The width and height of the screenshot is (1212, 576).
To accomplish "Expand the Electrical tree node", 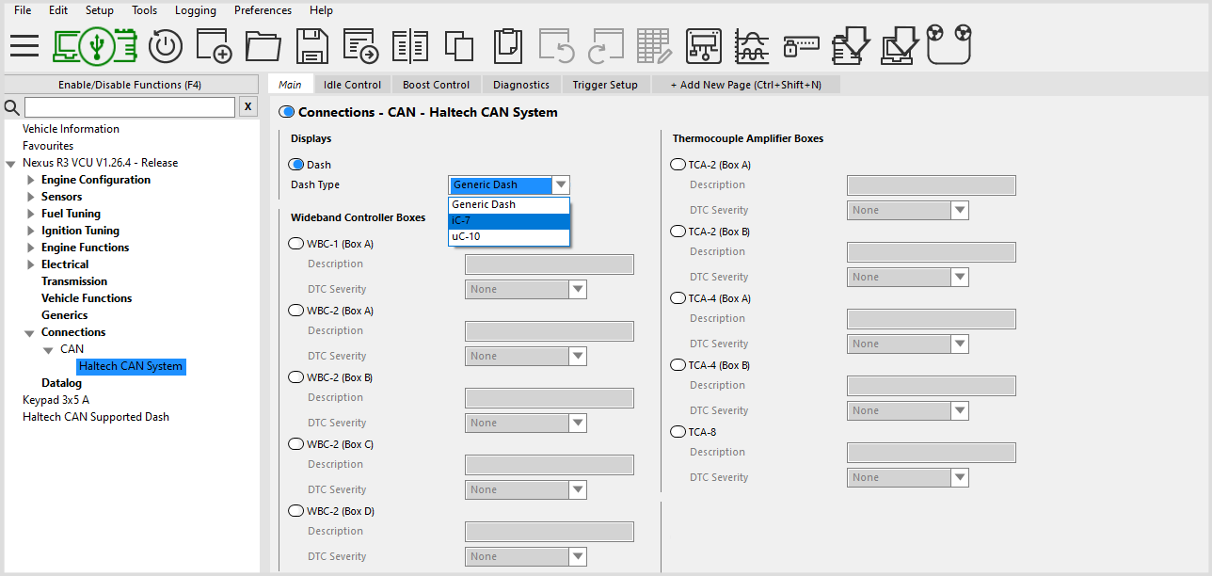I will tap(31, 264).
